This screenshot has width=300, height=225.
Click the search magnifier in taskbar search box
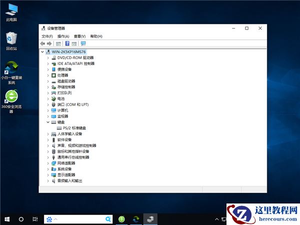pos(108,219)
